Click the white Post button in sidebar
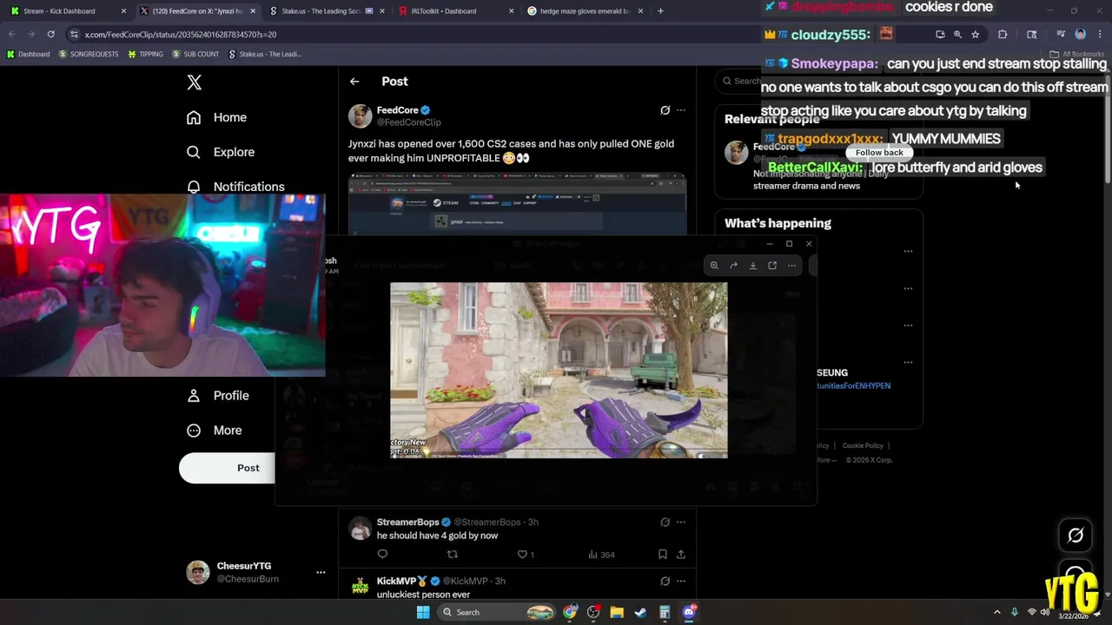The height and width of the screenshot is (625, 1112). (x=228, y=468)
